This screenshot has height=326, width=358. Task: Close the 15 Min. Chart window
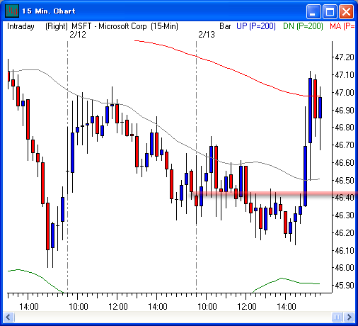346,11
